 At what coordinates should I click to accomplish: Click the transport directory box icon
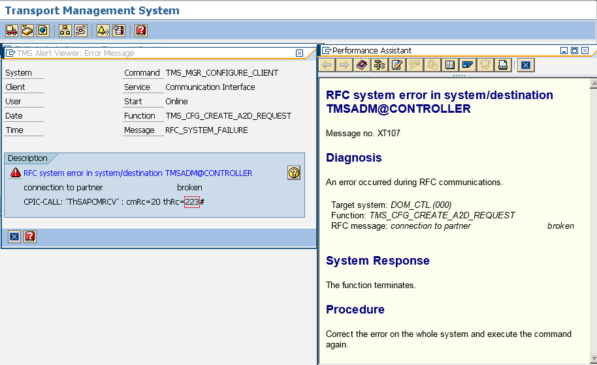[27, 31]
